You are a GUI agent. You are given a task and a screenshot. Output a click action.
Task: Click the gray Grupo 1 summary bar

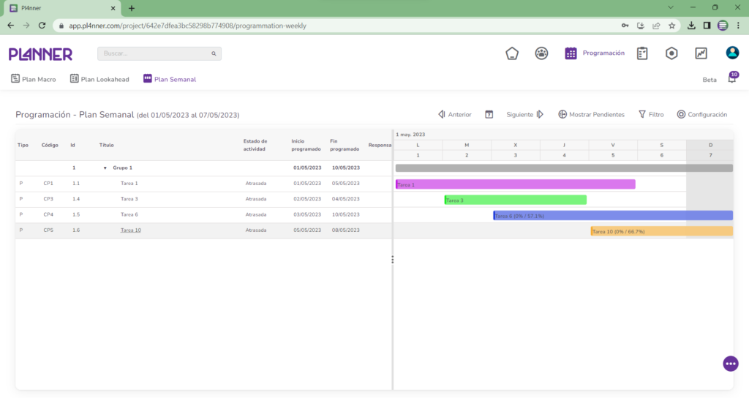click(x=564, y=168)
